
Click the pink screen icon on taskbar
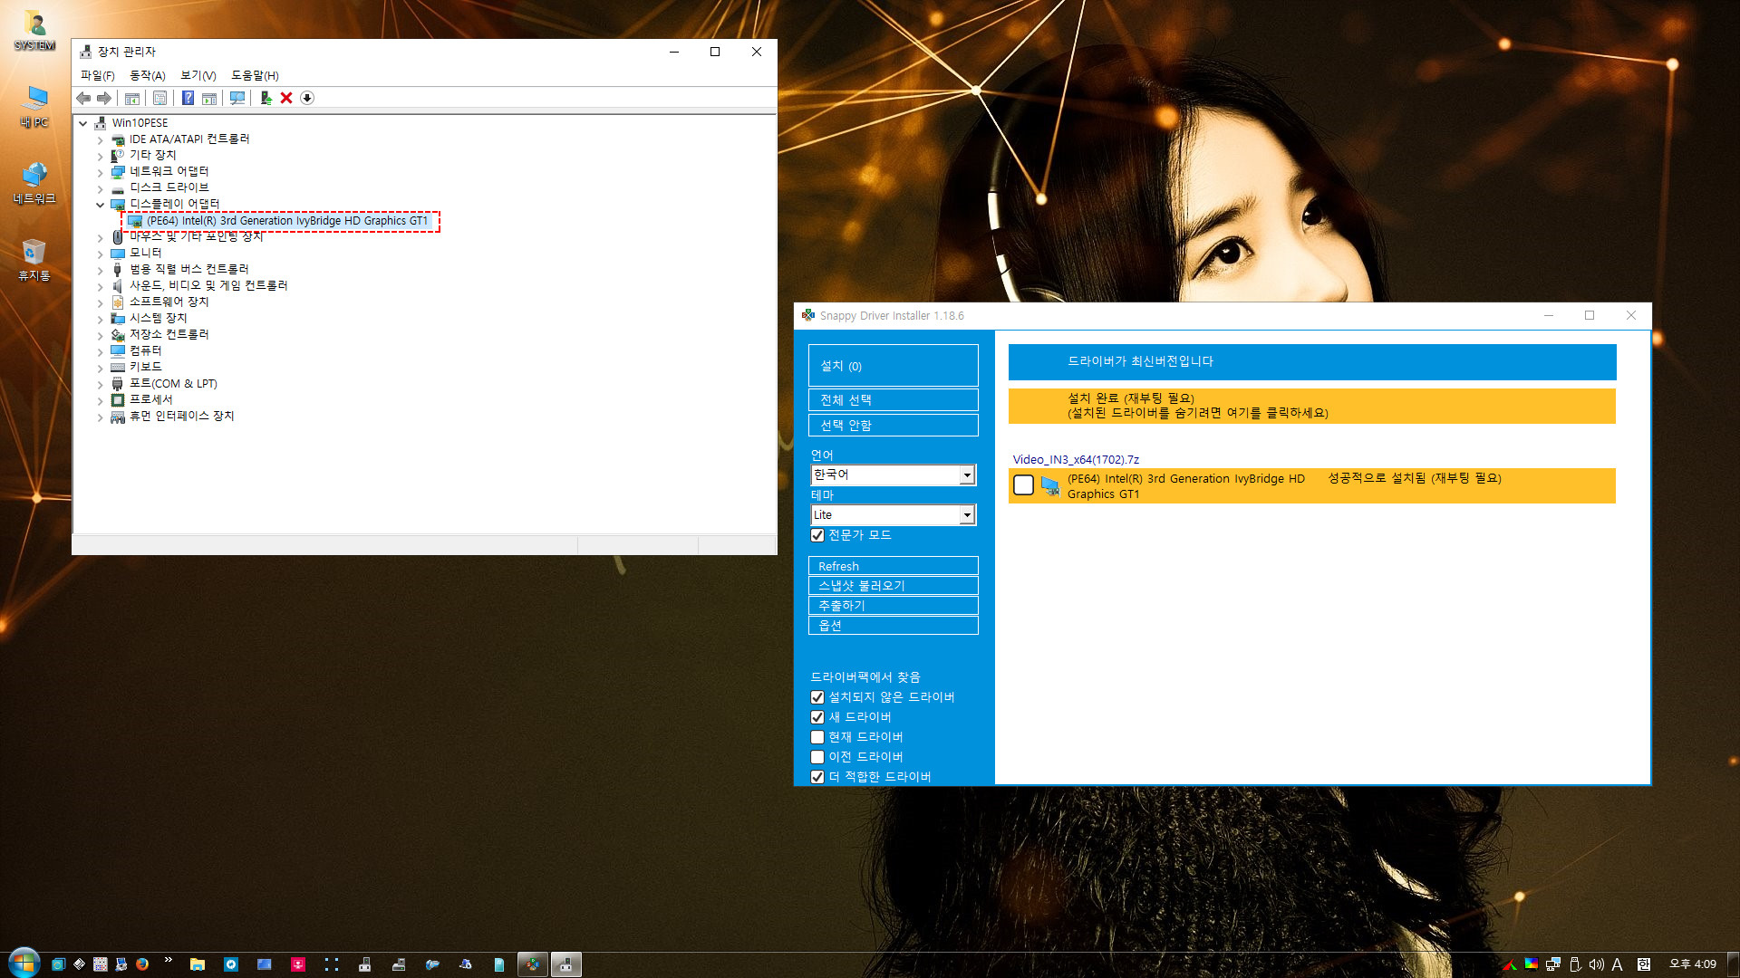click(x=298, y=964)
